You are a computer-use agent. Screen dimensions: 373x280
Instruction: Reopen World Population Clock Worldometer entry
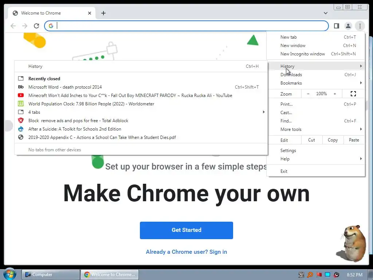pyautogui.click(x=141, y=104)
